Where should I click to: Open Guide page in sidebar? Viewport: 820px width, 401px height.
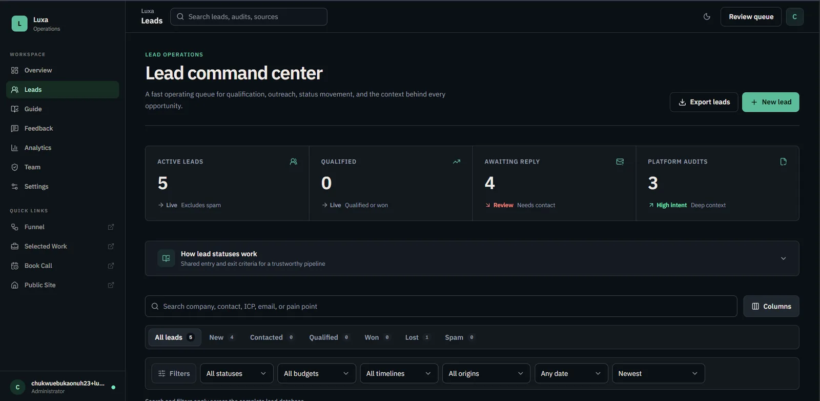coord(63,109)
